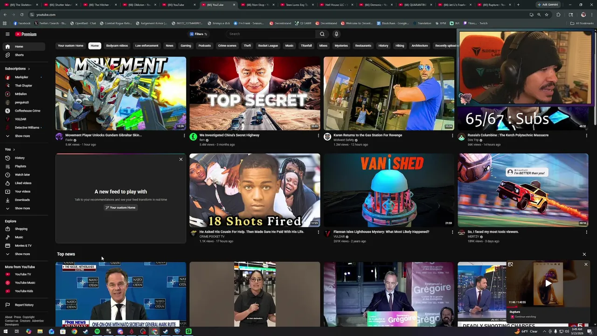Bookmark this page with the star icon
This screenshot has width=597, height=336.
tap(547, 14)
